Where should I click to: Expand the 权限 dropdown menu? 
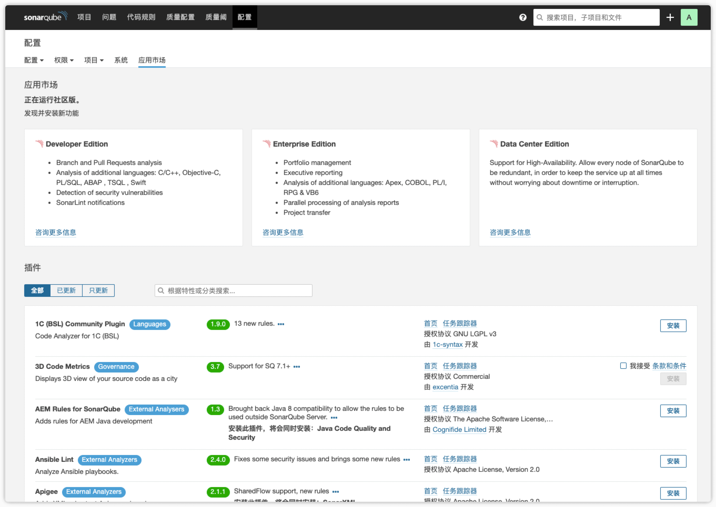[64, 60]
